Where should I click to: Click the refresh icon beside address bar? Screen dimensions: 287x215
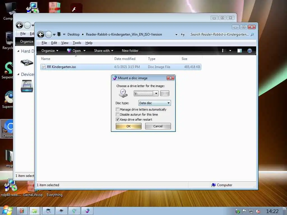click(x=183, y=34)
